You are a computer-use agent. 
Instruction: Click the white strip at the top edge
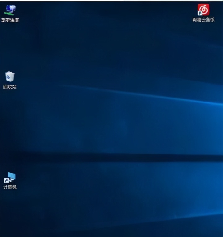tap(173, 0)
